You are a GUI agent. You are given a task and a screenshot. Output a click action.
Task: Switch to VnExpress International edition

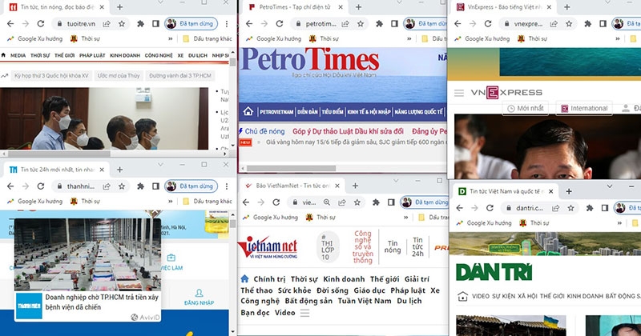(x=584, y=108)
